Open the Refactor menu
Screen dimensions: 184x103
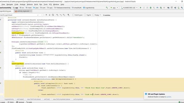(30, 5)
